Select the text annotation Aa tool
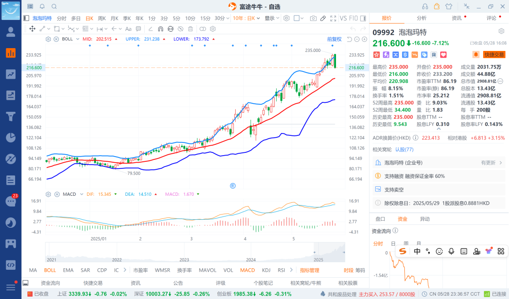Image resolution: width=509 pixels, height=299 pixels. [x=128, y=29]
